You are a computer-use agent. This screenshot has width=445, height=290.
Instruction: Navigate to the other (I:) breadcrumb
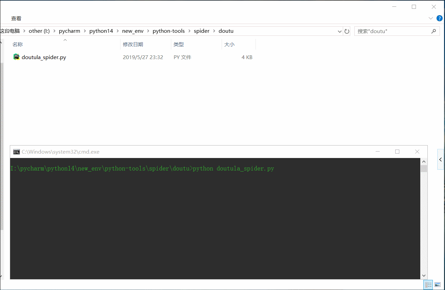[39, 31]
